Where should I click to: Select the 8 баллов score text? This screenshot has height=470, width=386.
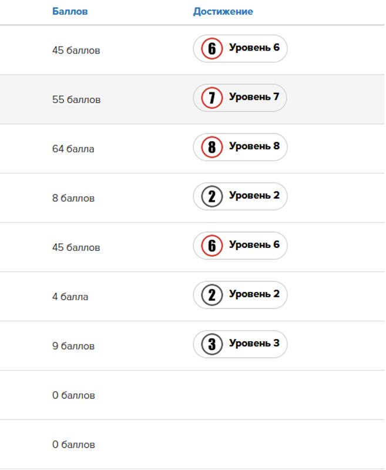click(73, 198)
